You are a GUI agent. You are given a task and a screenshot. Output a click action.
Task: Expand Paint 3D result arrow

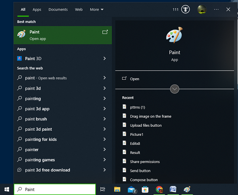tap(105, 58)
